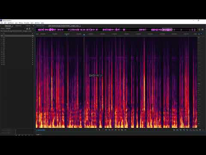This screenshot has height=155, width=206.
Task: Click the Play transport button
Action: (99, 130)
